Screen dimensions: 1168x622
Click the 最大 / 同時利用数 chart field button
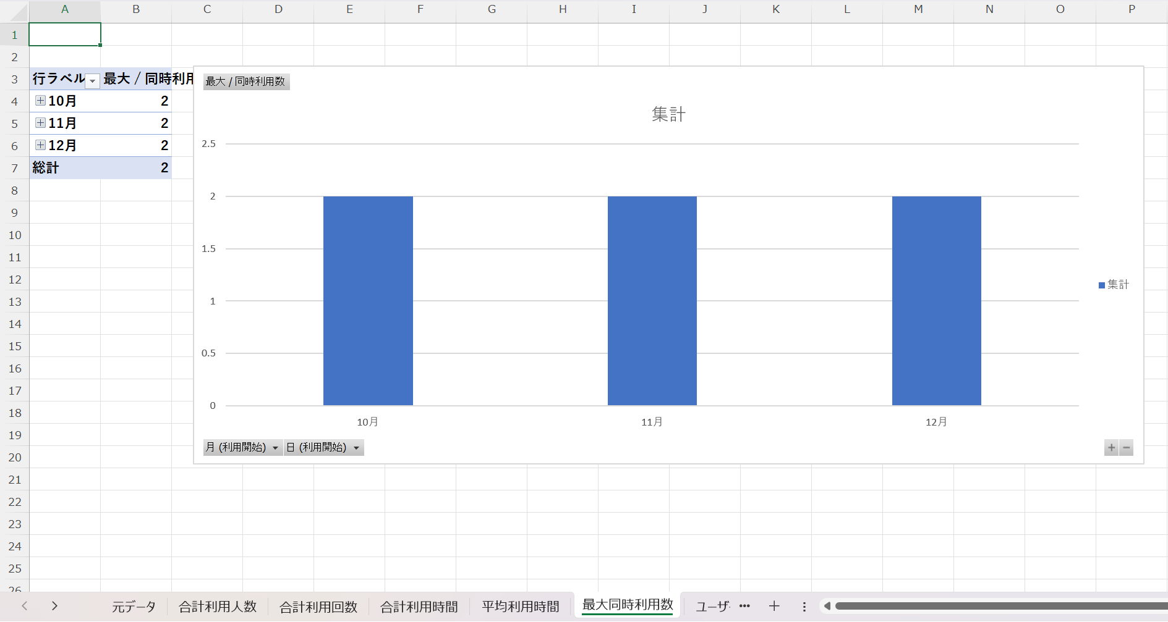[x=246, y=82]
